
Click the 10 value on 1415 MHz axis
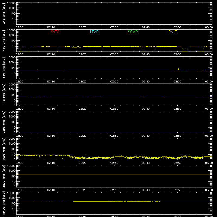coord(14,100)
